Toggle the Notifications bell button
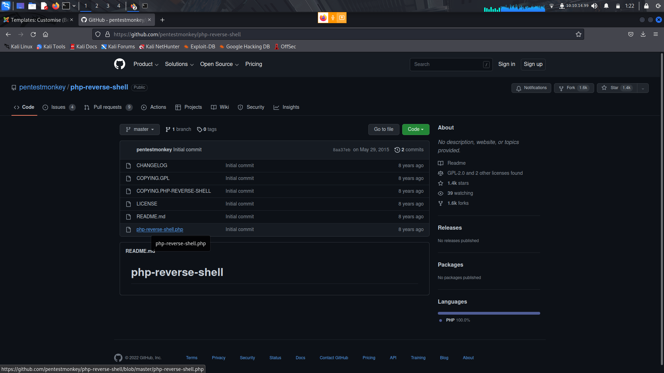Viewport: 664px width, 373px height. coord(531,88)
